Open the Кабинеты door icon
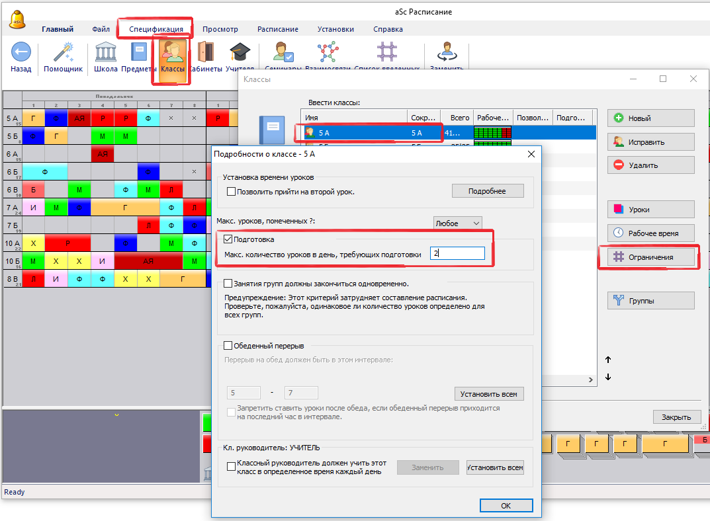 tap(206, 53)
